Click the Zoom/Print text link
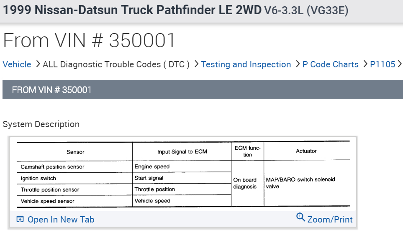Image resolution: width=403 pixels, height=243 pixels. point(330,220)
